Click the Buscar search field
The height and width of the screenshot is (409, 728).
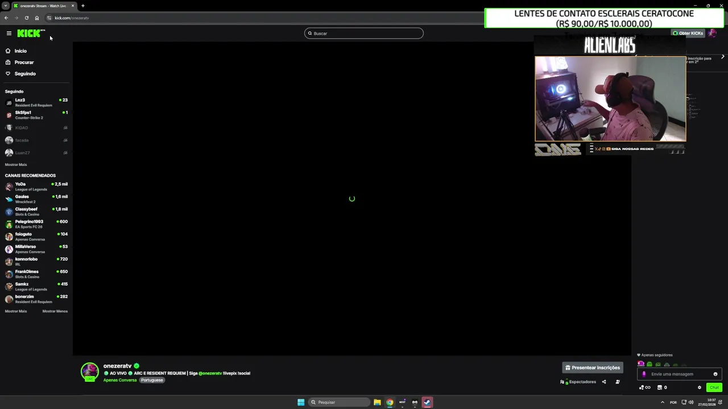pyautogui.click(x=364, y=34)
